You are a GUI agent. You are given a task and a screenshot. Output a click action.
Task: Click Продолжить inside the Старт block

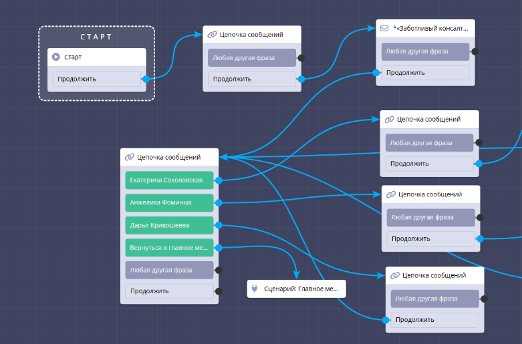tap(97, 79)
